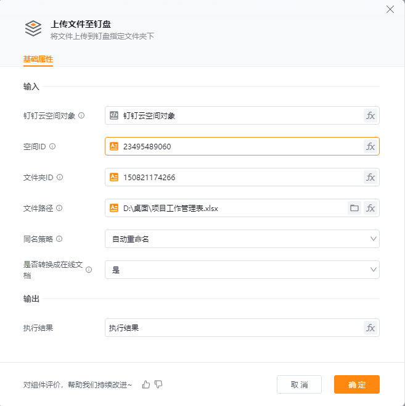Image resolution: width=405 pixels, height=406 pixels.
Task: Click info icon next to 空间ID label
Action: 52,146
